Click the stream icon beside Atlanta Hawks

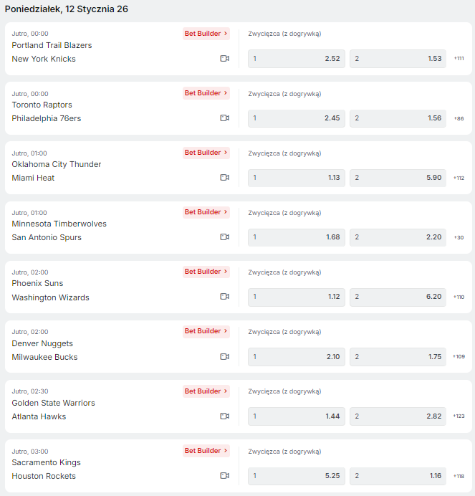tap(224, 416)
